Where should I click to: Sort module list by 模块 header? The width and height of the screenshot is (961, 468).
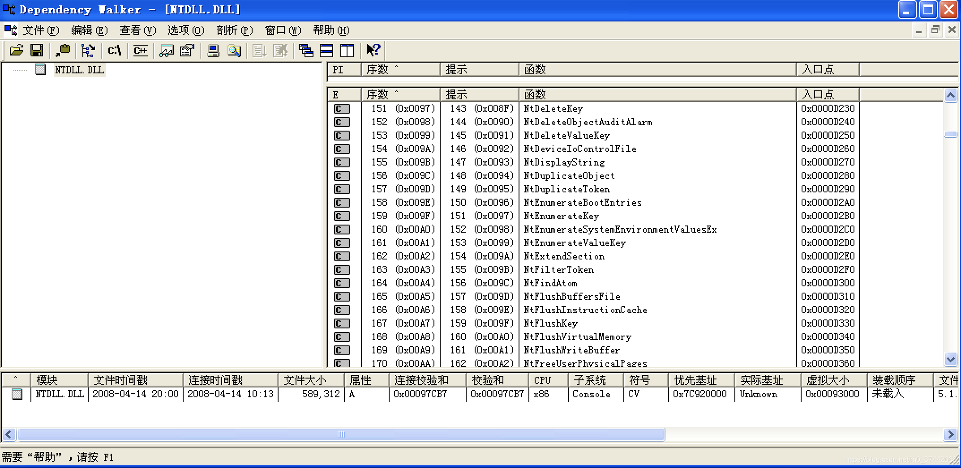[x=59, y=380]
